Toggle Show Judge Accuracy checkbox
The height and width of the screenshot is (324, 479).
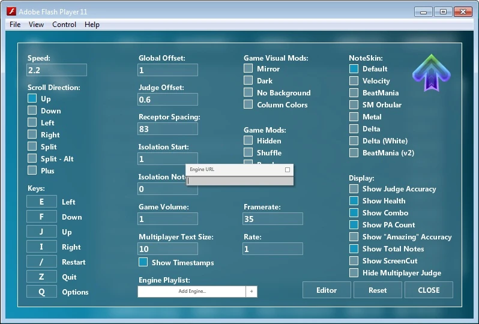point(354,189)
